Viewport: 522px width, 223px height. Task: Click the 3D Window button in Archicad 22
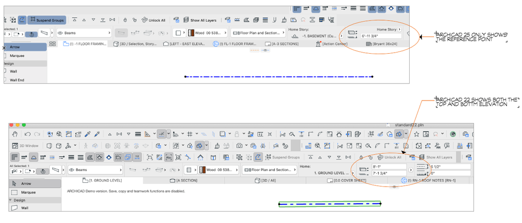(25, 145)
